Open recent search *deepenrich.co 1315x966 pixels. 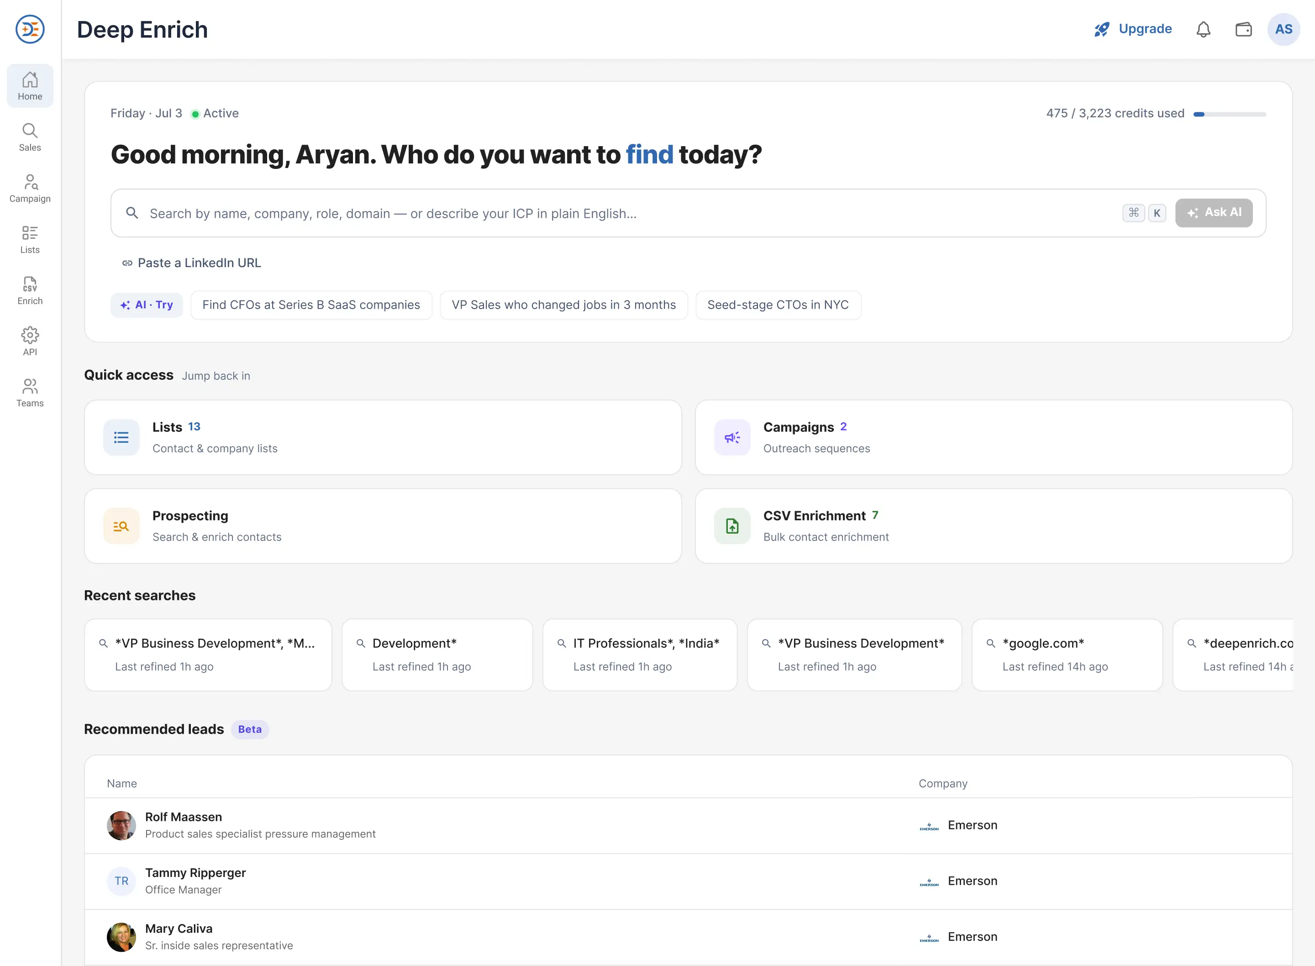(x=1234, y=655)
